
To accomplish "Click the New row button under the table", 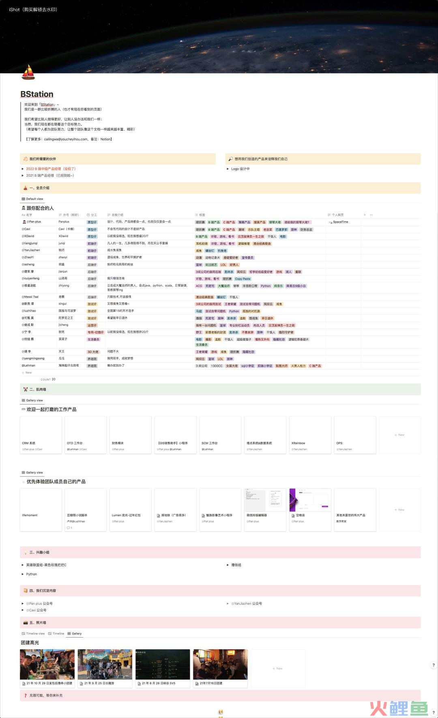I will [x=27, y=372].
